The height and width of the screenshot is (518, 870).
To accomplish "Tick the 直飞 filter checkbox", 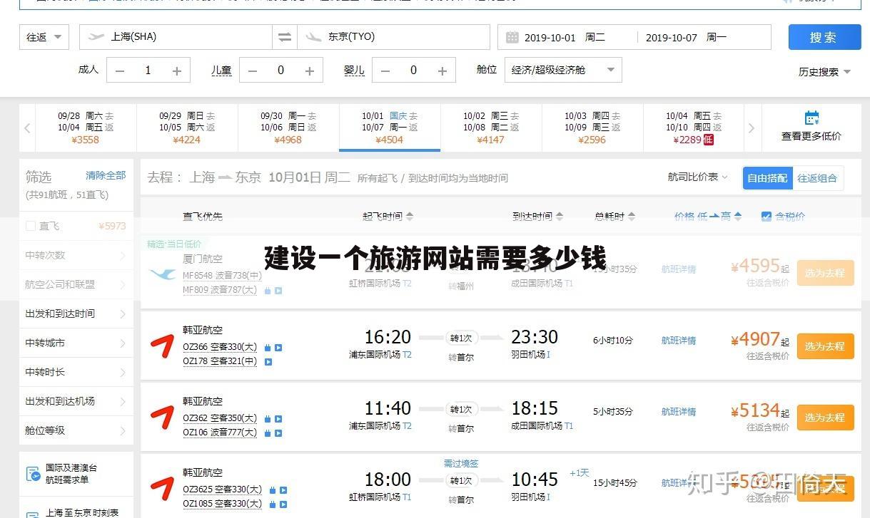I will (31, 226).
